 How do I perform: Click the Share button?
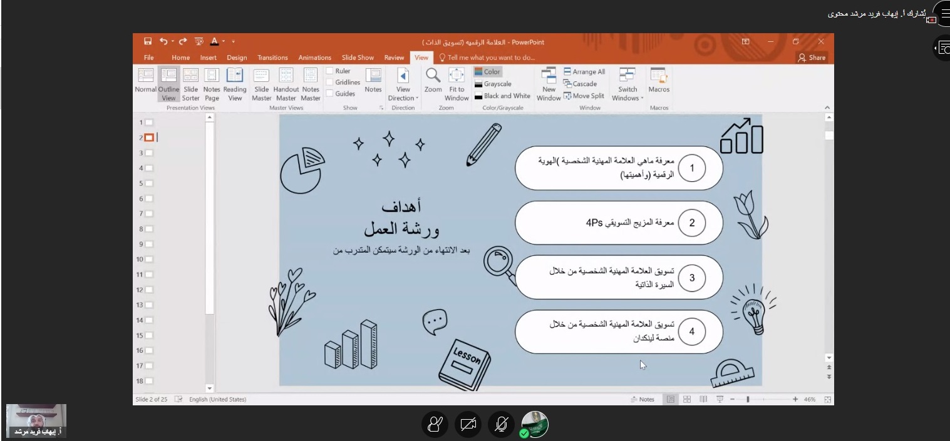click(812, 58)
